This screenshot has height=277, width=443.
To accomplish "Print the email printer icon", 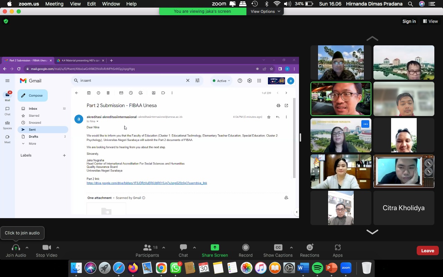I will (278, 106).
